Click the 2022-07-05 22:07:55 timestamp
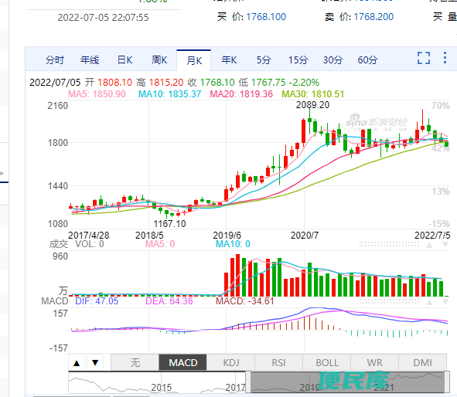The height and width of the screenshot is (397, 457). click(103, 18)
